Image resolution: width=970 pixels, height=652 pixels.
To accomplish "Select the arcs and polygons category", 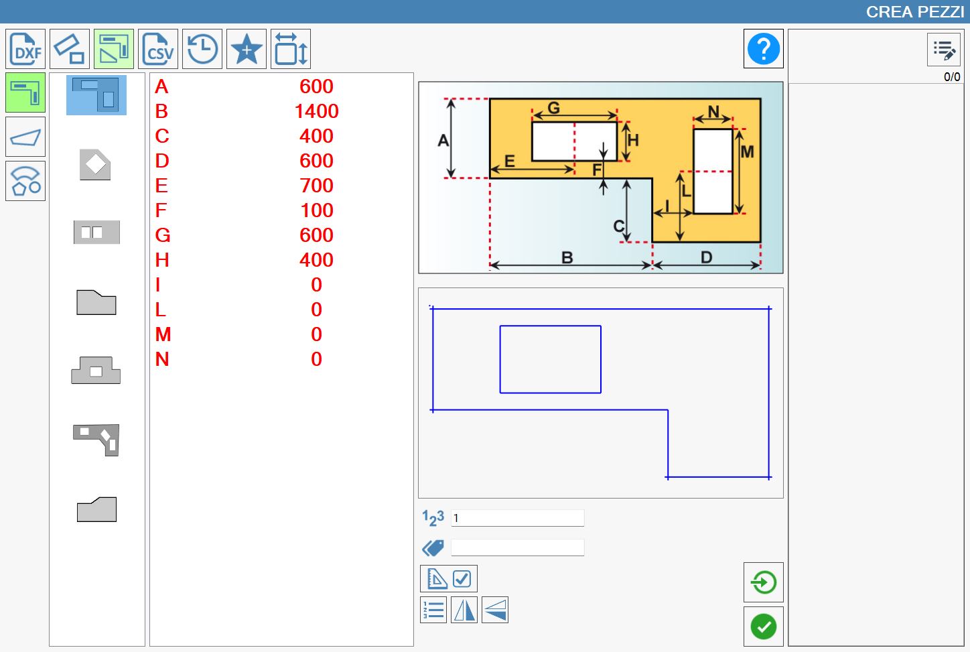I will pyautogui.click(x=25, y=181).
